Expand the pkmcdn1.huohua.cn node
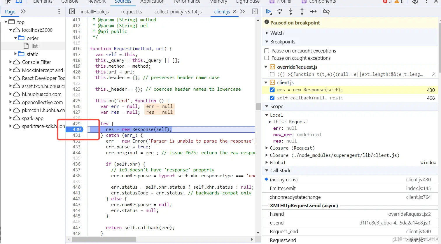This screenshot has width=441, height=244. (10, 110)
